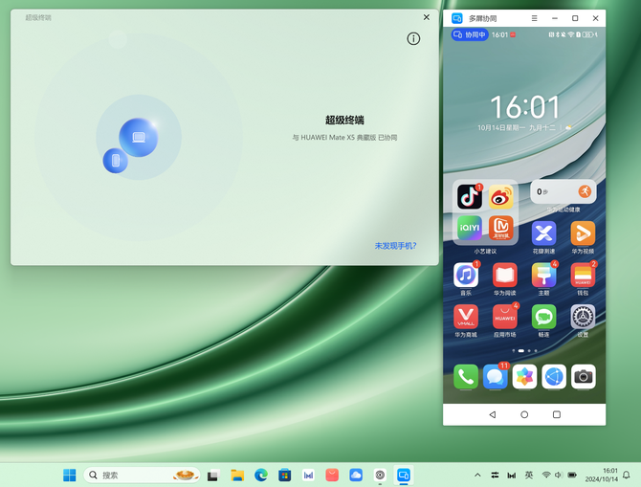Open Task View from taskbar
The width and height of the screenshot is (641, 487).
click(x=213, y=476)
